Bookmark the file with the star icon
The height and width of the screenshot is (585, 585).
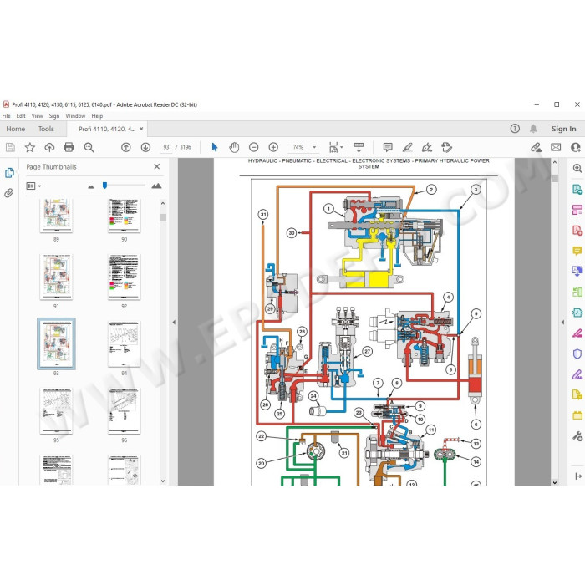pyautogui.click(x=30, y=147)
